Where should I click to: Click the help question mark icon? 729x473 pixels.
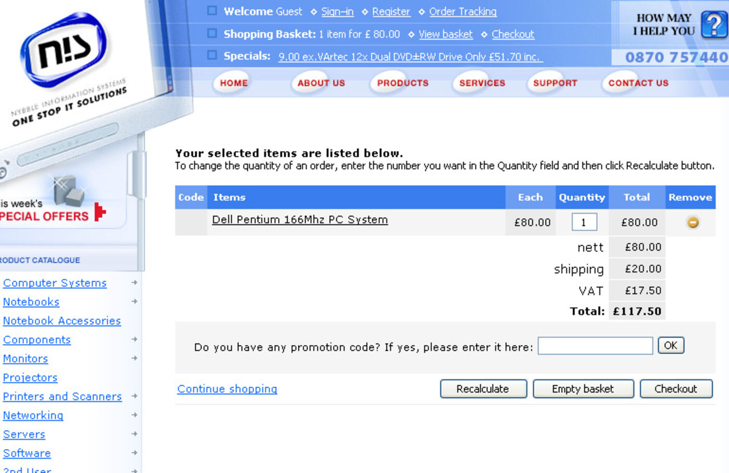713,24
